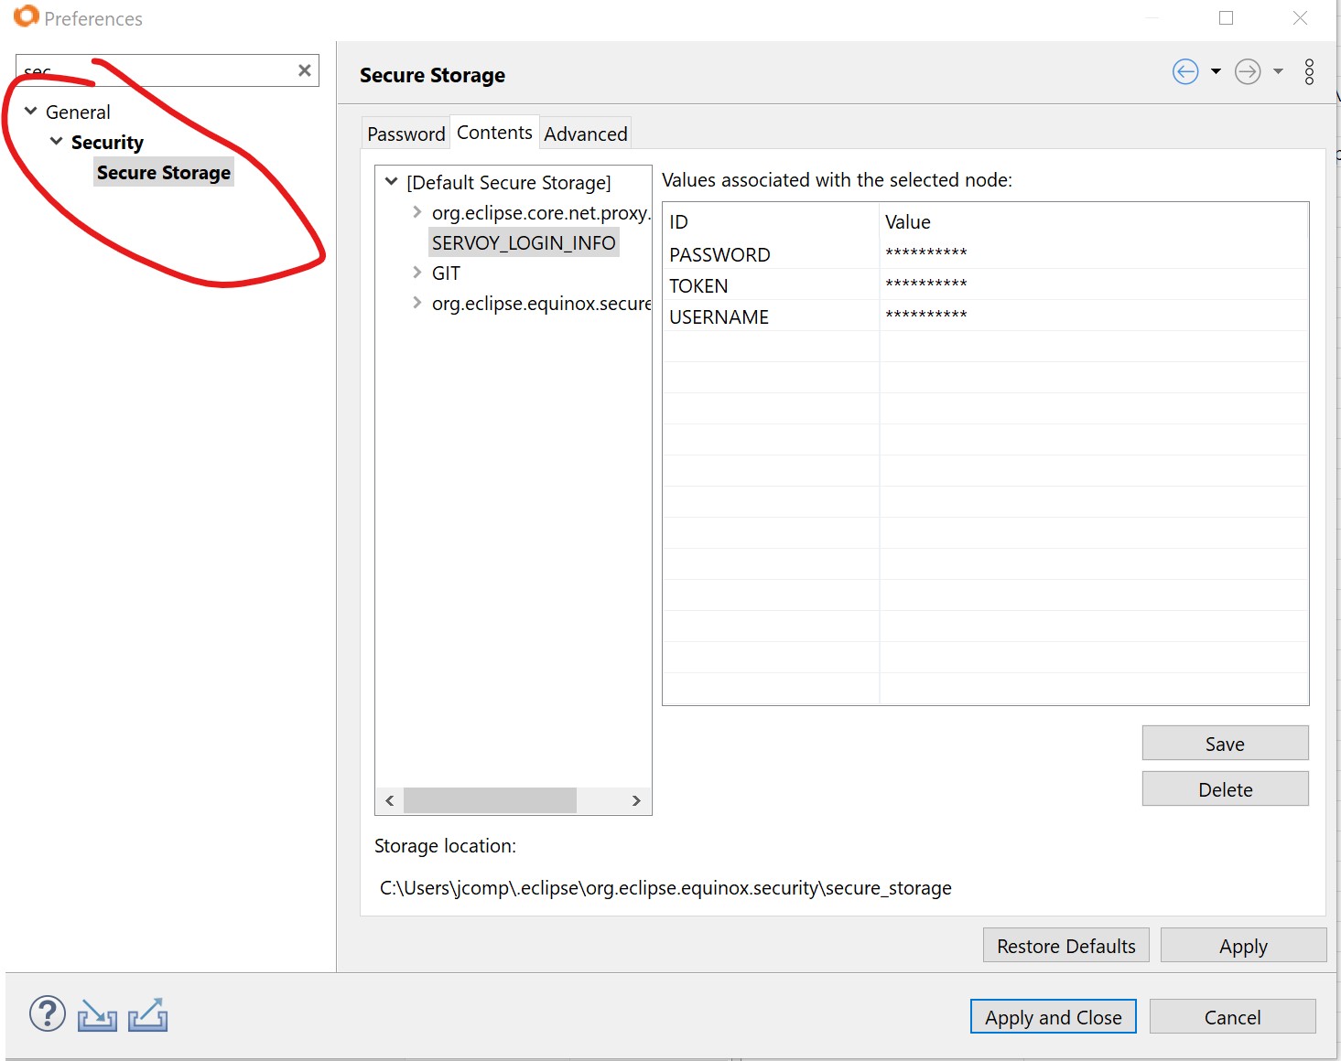Go forward with the gray arrow
1341x1061 pixels.
pyautogui.click(x=1248, y=71)
